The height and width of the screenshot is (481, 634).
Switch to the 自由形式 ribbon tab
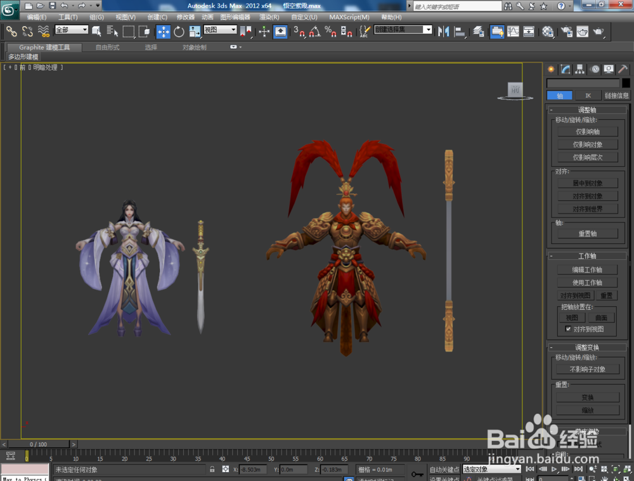click(x=108, y=48)
